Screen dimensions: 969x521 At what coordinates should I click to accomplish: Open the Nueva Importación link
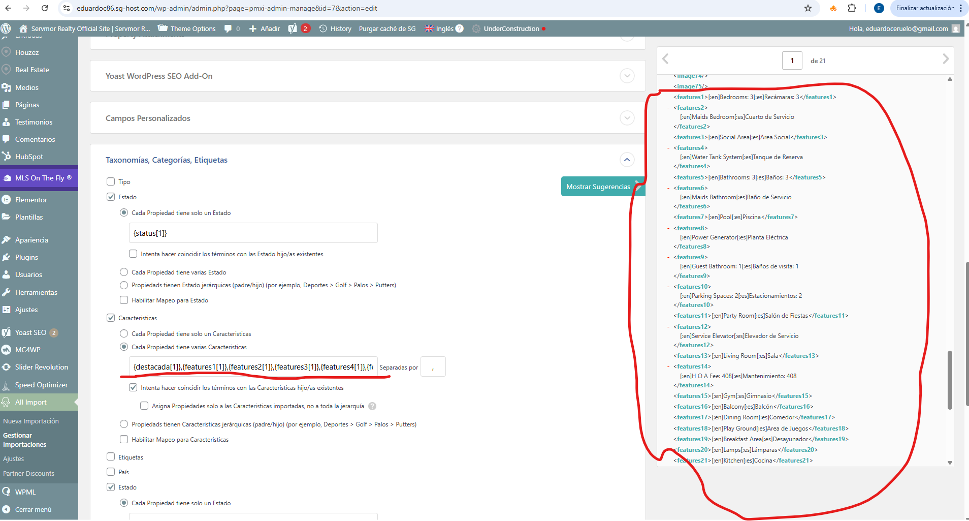point(31,421)
